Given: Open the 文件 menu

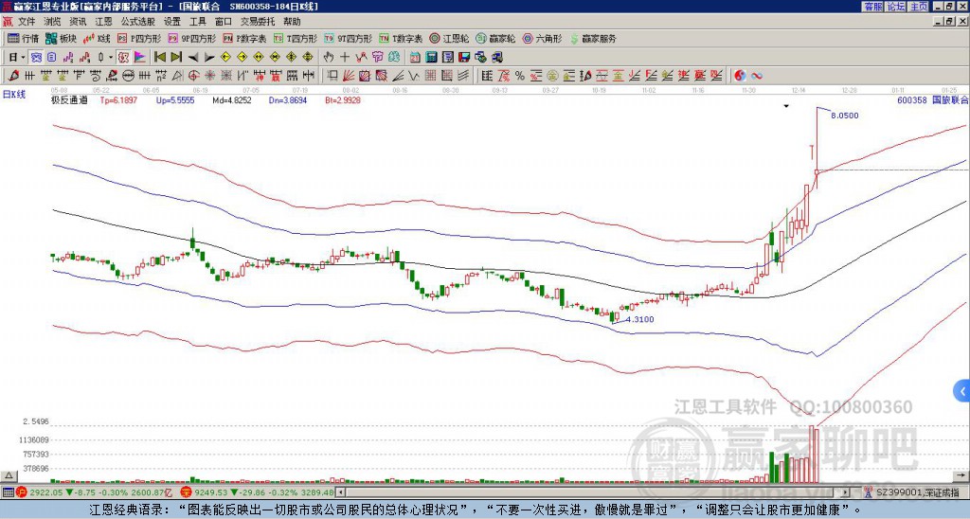Looking at the screenshot, I should tap(27, 22).
